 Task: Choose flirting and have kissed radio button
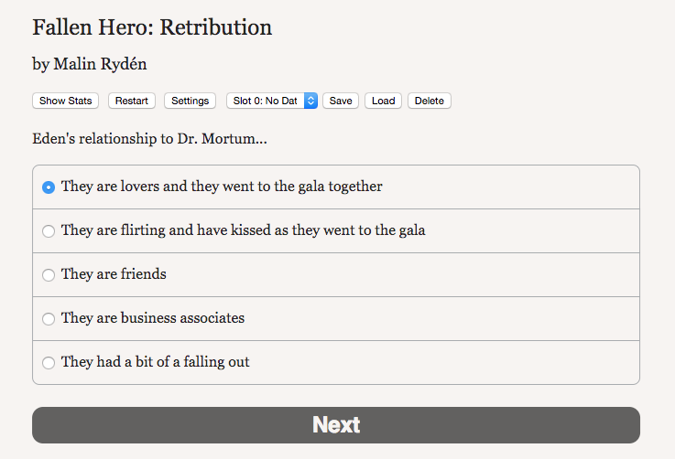pyautogui.click(x=49, y=231)
